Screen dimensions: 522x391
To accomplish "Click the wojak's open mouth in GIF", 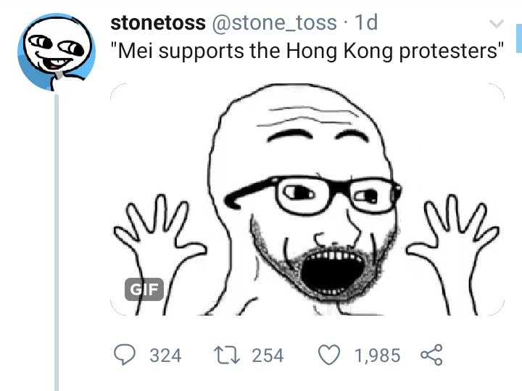I will click(x=331, y=273).
